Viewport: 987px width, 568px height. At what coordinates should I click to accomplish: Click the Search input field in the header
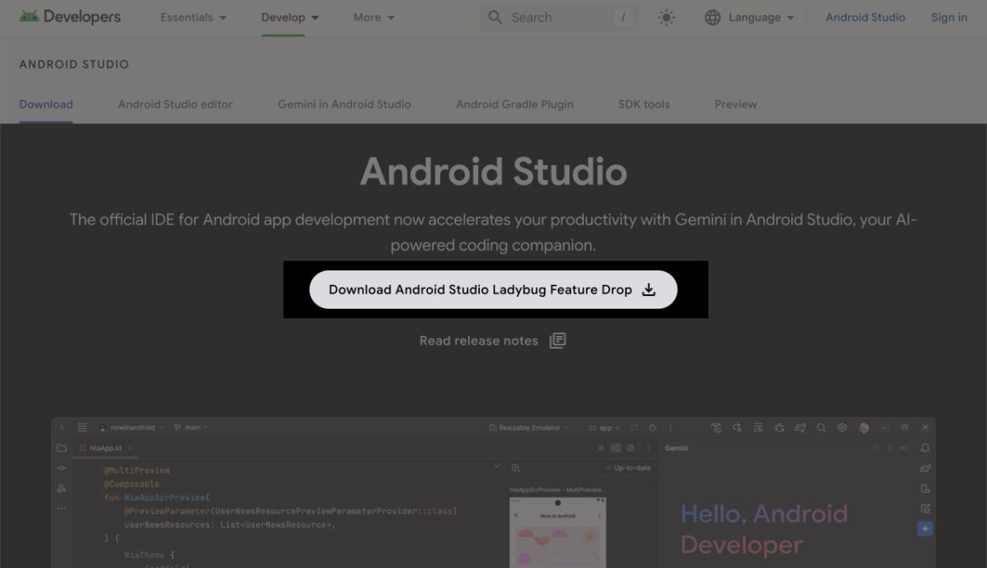coord(557,17)
